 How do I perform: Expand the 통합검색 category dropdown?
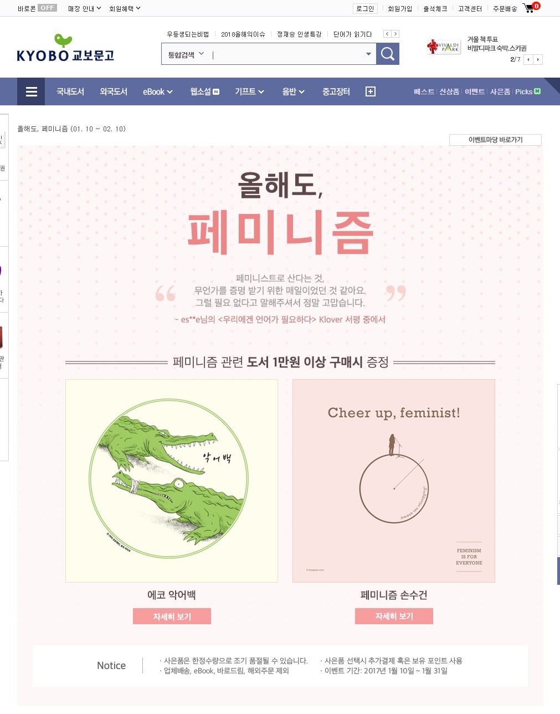(x=186, y=54)
